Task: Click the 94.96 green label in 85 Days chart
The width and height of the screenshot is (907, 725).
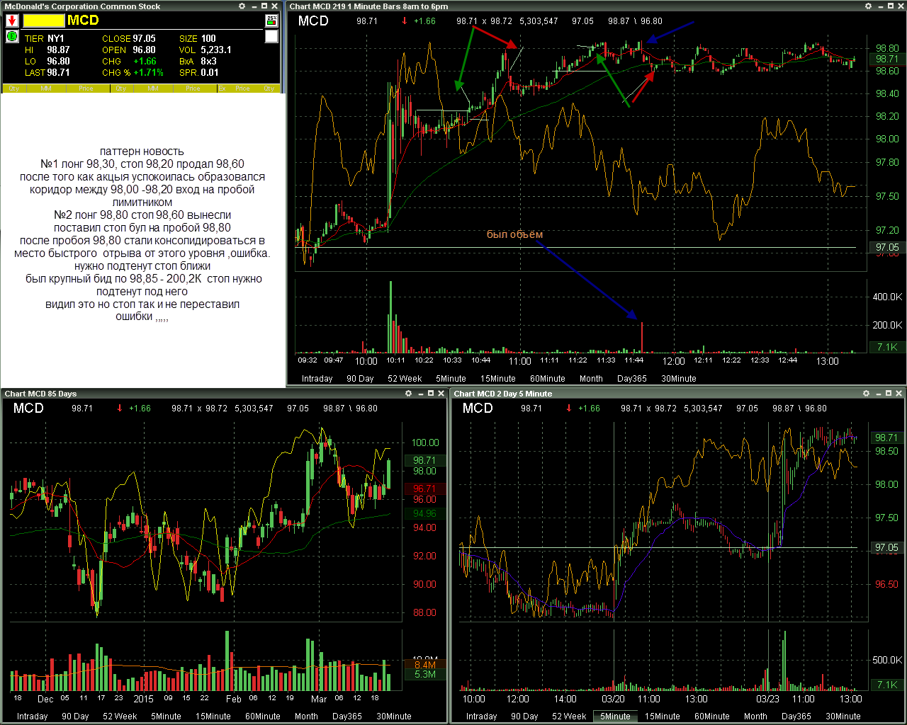Action: [424, 513]
